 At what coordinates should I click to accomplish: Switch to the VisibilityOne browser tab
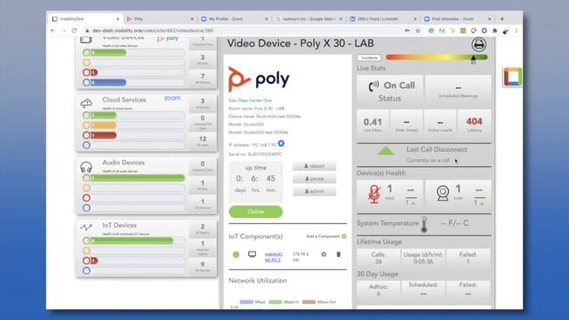coord(85,19)
